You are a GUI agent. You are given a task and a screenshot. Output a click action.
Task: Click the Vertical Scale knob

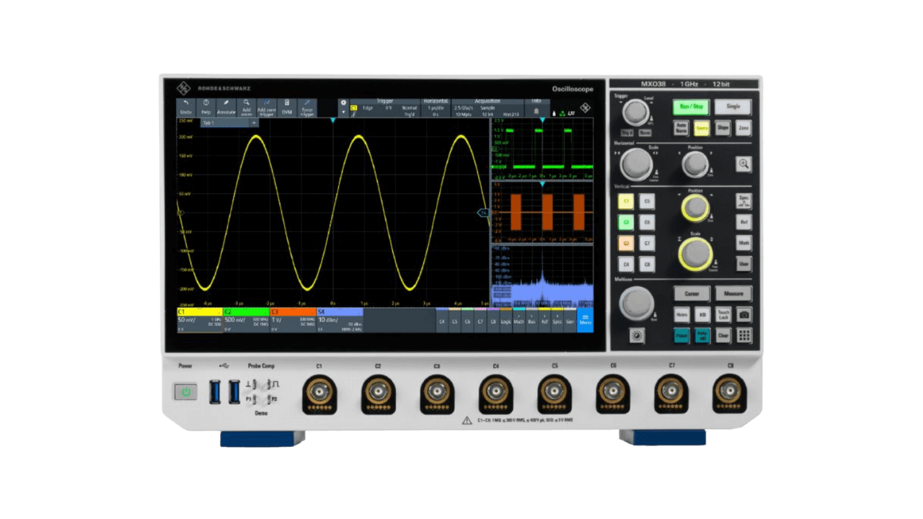[x=695, y=254]
